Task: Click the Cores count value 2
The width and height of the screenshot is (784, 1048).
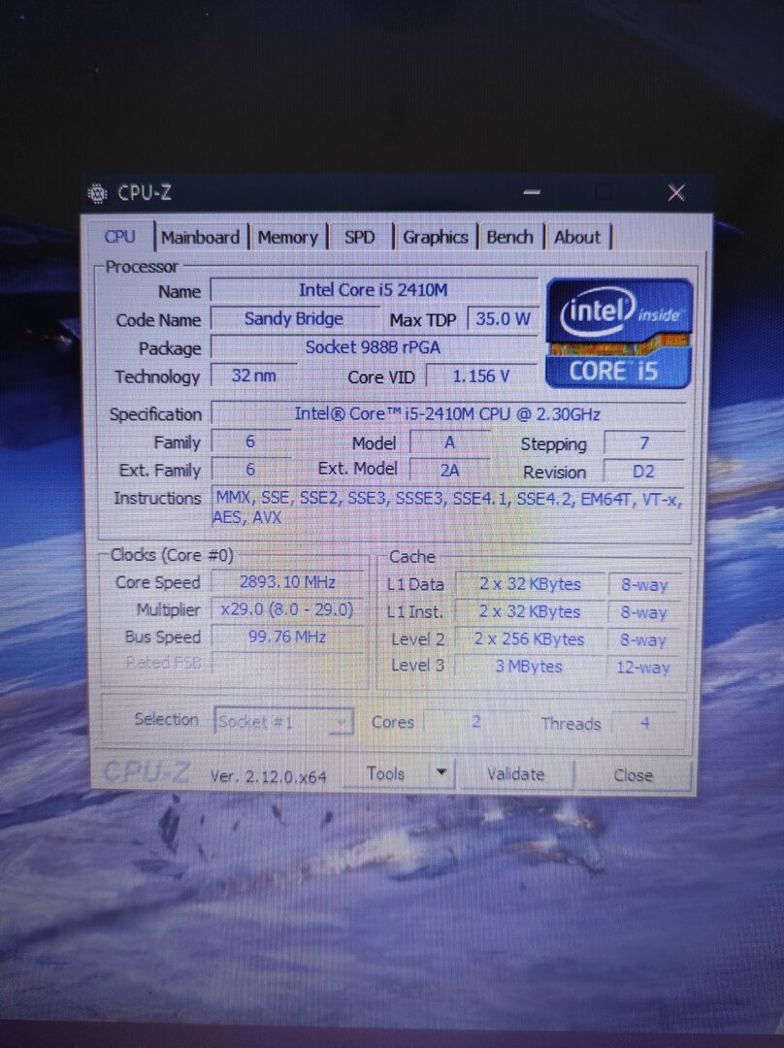Action: pyautogui.click(x=475, y=722)
